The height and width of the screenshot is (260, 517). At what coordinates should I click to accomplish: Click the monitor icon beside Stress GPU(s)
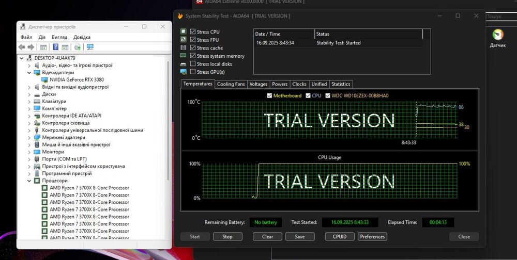point(184,72)
